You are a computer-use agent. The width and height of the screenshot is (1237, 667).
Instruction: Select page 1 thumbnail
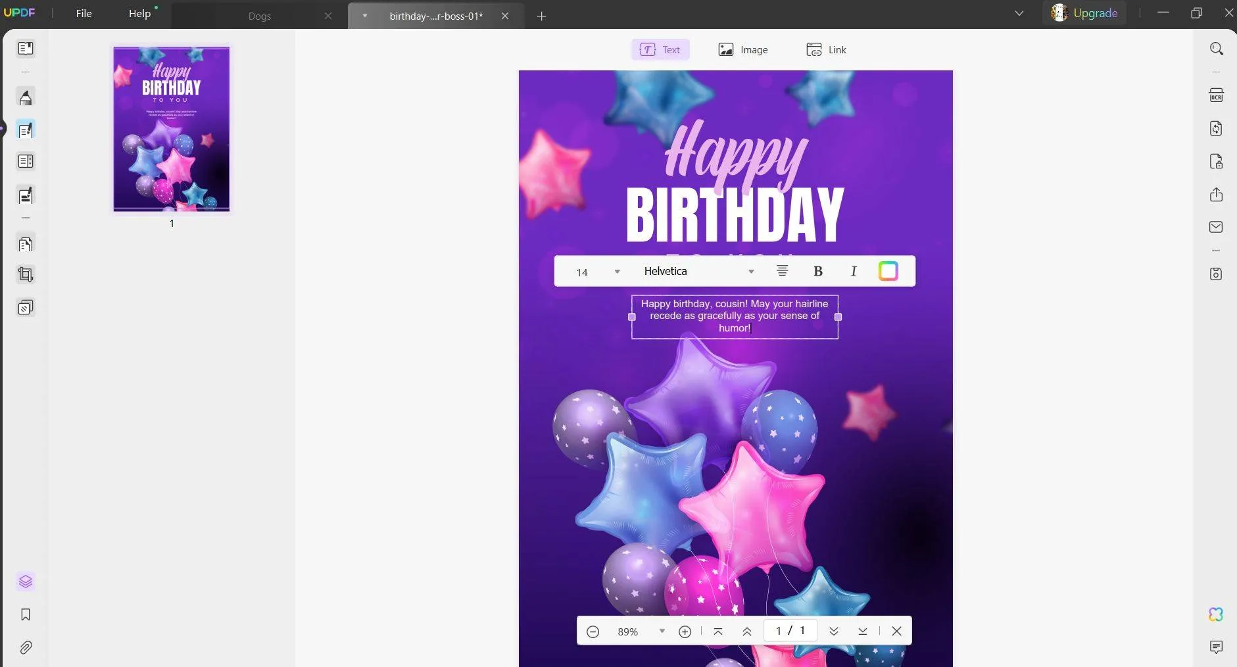(172, 129)
